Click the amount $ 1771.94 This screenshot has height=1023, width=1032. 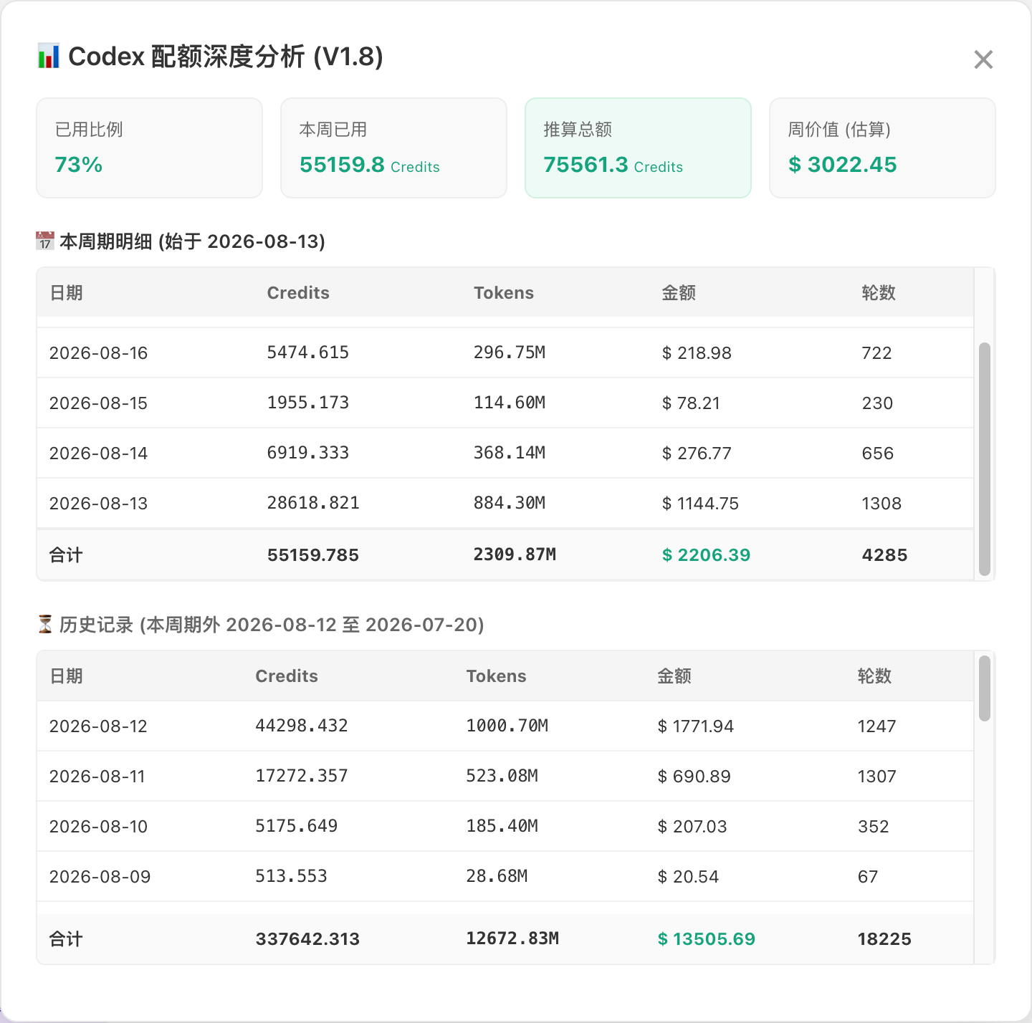coord(696,726)
